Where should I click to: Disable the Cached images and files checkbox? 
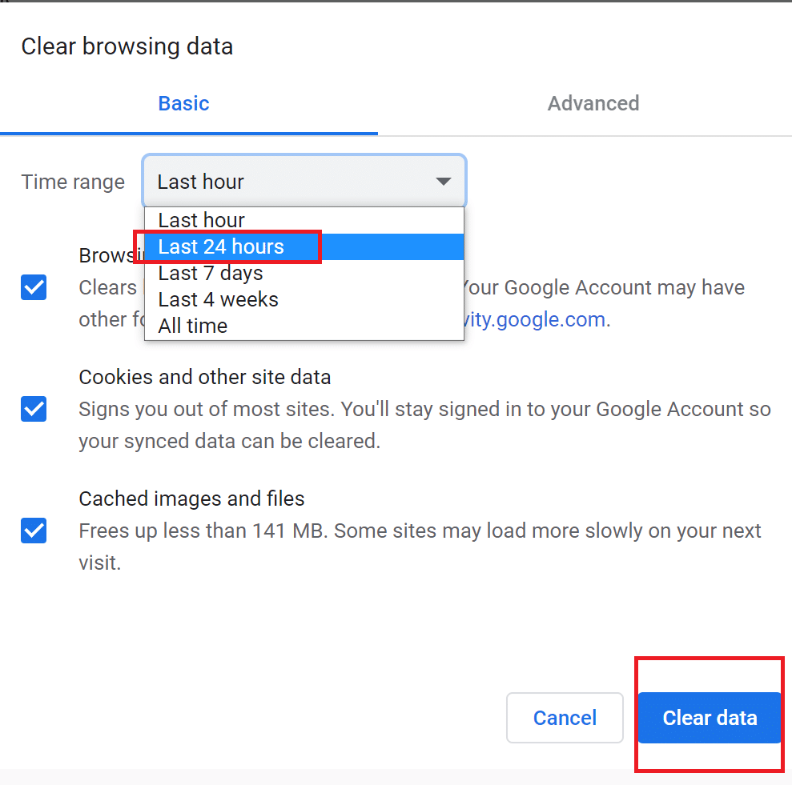point(34,531)
